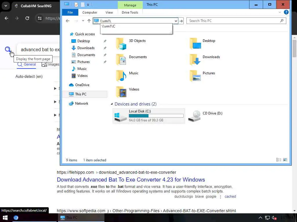297x222 pixels.
Task: Click Auto-detect (en) language selector
Action: click(29, 76)
